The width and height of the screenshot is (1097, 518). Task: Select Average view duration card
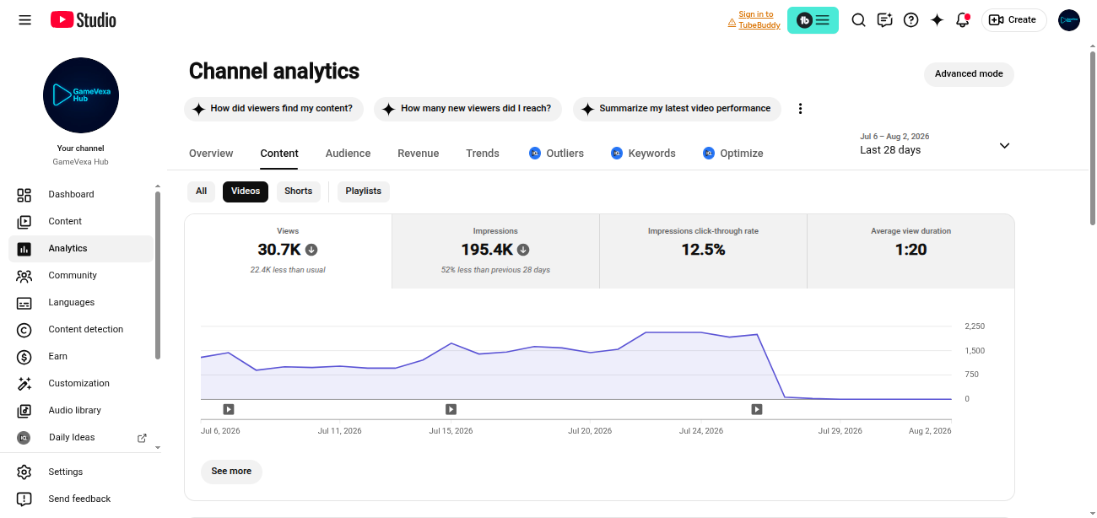(x=911, y=251)
